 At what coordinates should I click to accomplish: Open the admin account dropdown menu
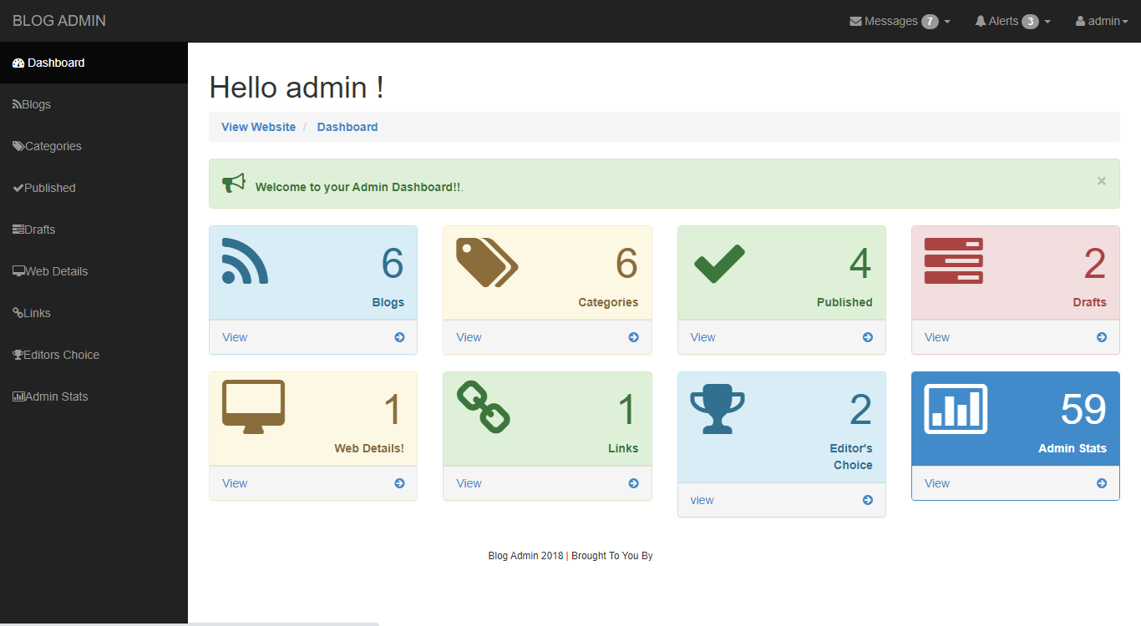[1100, 21]
